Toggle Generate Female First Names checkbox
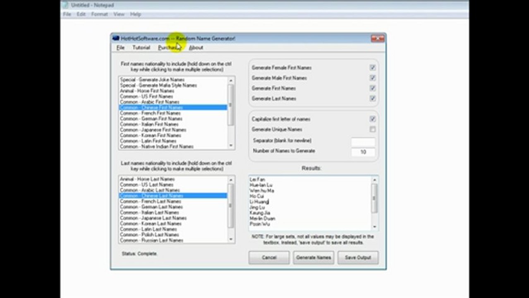The image size is (529, 298). click(373, 67)
